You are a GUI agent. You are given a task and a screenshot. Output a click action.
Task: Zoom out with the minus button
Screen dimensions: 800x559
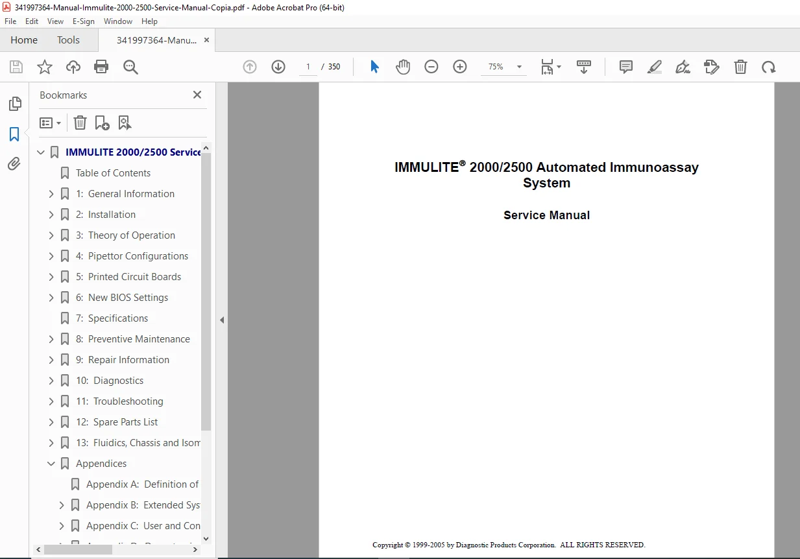click(x=431, y=67)
